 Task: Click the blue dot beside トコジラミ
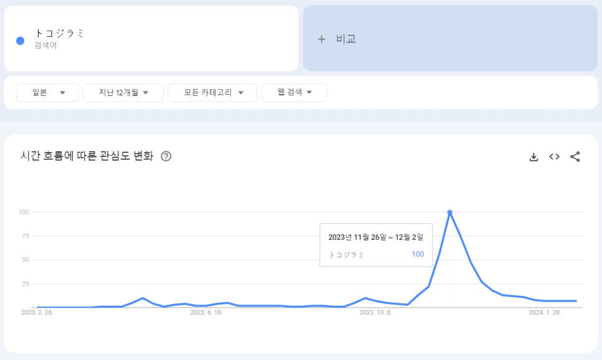(20, 40)
